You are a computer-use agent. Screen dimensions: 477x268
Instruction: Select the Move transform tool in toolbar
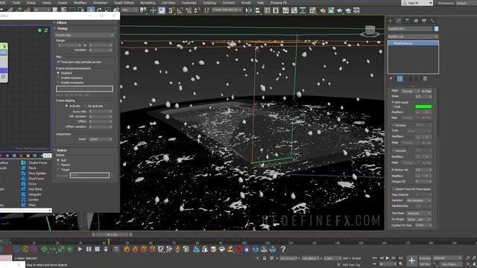(91, 10)
